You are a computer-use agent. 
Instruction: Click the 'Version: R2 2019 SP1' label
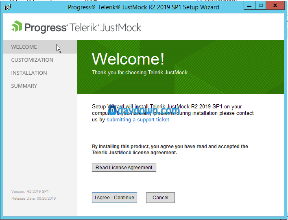[30, 192]
